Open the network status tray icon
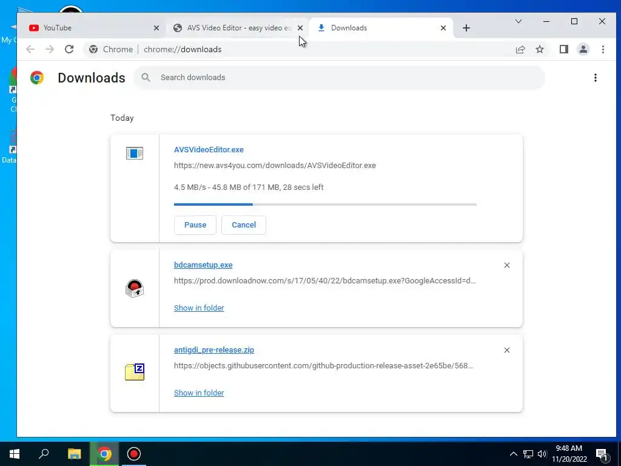This screenshot has height=466, width=621. (x=528, y=454)
